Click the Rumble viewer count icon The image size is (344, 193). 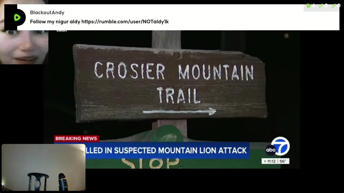click(x=309, y=6)
